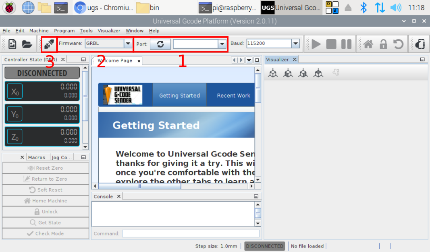Click the Console Command input field

tap(191, 233)
